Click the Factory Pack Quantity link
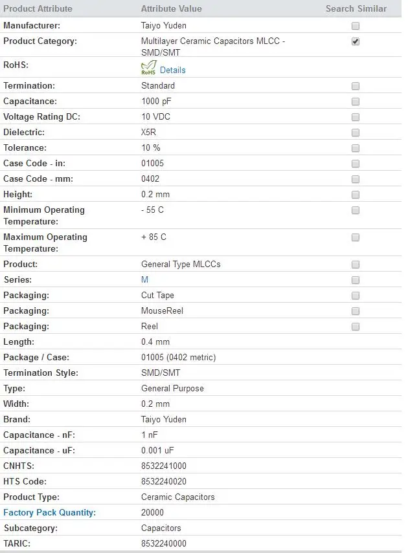The height and width of the screenshot is (553, 408). (x=49, y=512)
